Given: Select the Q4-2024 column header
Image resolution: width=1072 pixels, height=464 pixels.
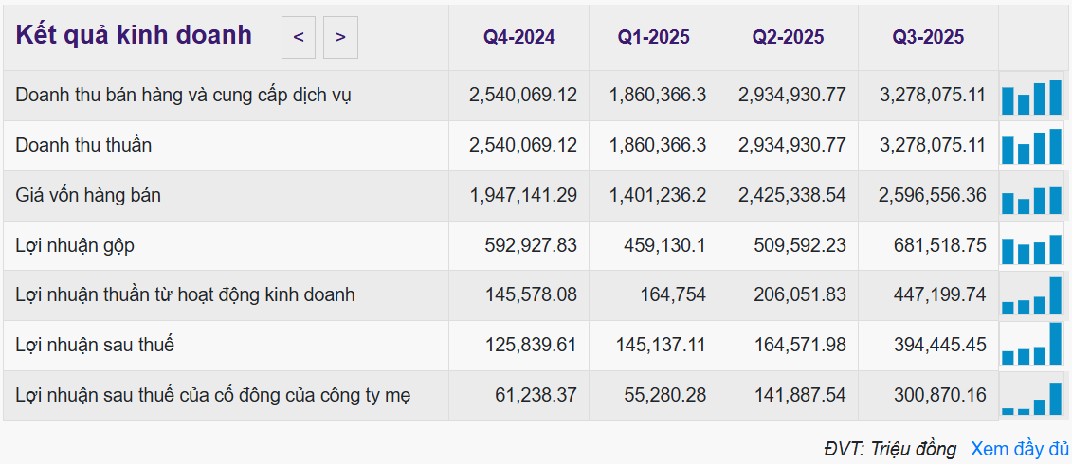Looking at the screenshot, I should (x=519, y=38).
